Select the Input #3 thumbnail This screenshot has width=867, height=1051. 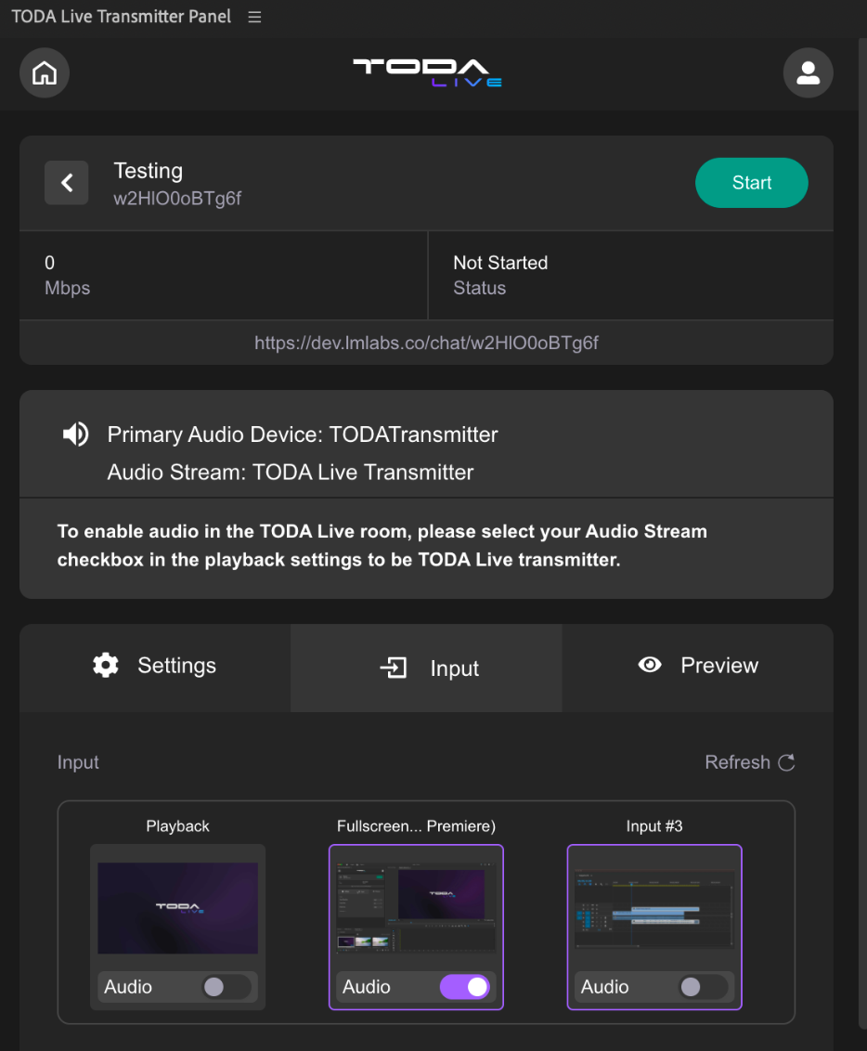[x=654, y=908]
